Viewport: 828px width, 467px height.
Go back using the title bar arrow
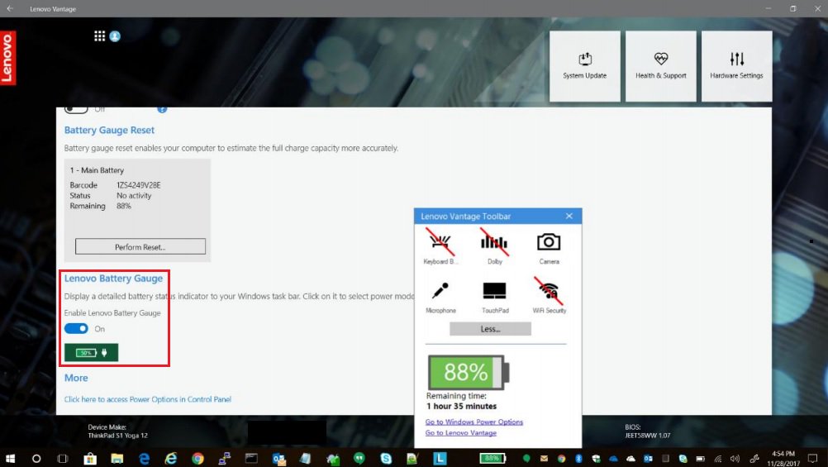[x=10, y=8]
